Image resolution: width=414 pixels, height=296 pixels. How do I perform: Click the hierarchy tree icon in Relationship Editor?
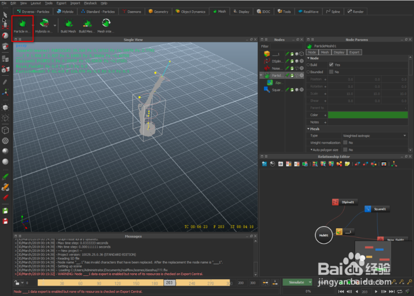tap(394, 164)
